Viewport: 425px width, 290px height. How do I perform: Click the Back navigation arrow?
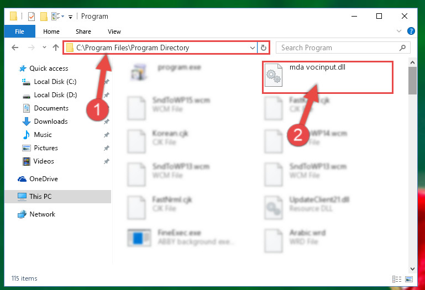tap(15, 48)
